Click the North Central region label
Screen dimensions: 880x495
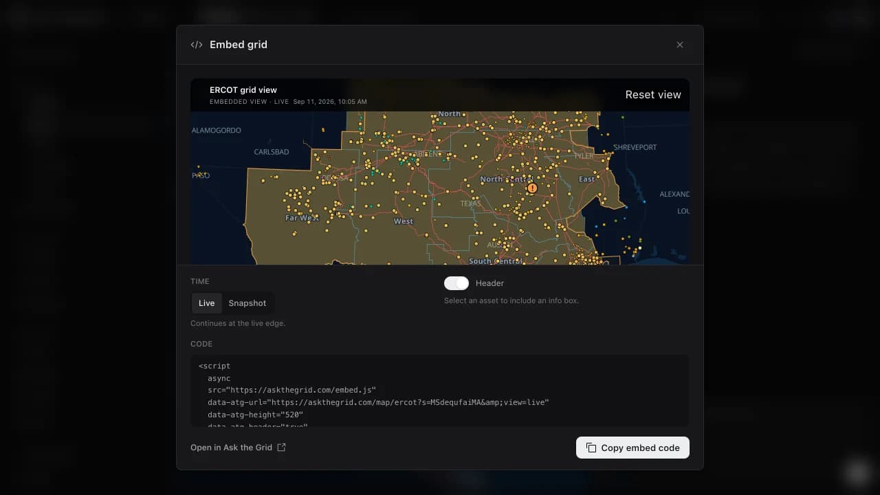[x=506, y=179]
